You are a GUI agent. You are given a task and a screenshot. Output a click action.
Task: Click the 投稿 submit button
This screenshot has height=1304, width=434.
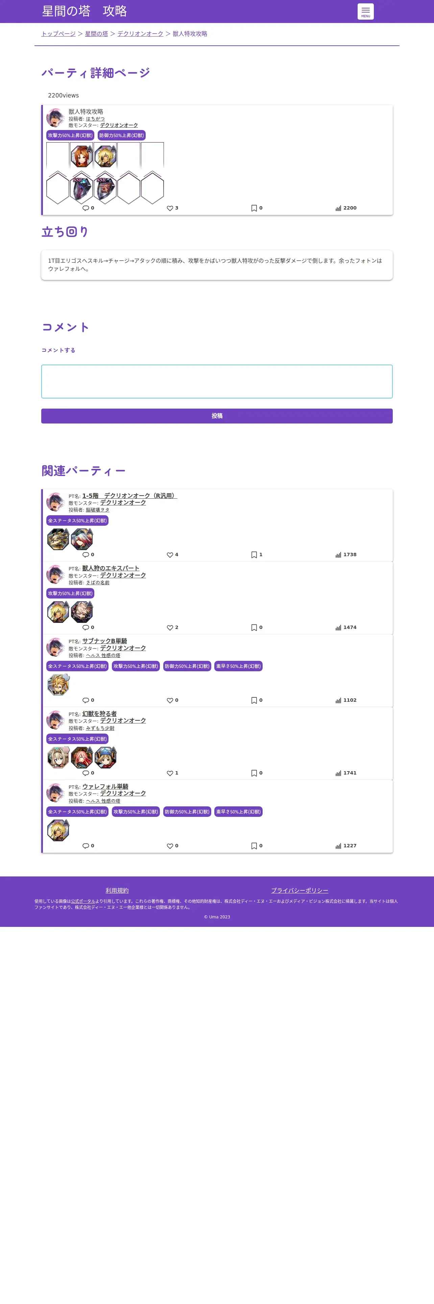click(x=217, y=416)
